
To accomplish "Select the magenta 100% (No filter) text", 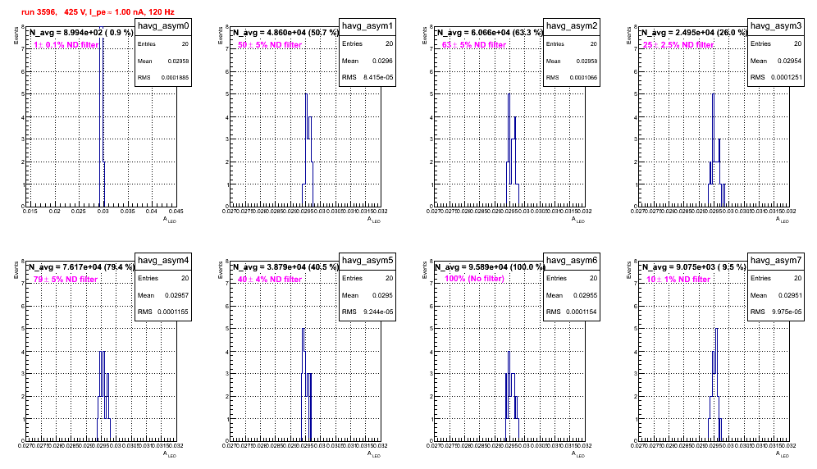I will coord(475,279).
